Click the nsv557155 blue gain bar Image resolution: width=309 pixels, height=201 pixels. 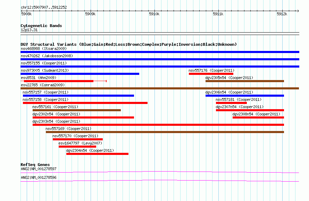(x=160, y=67)
